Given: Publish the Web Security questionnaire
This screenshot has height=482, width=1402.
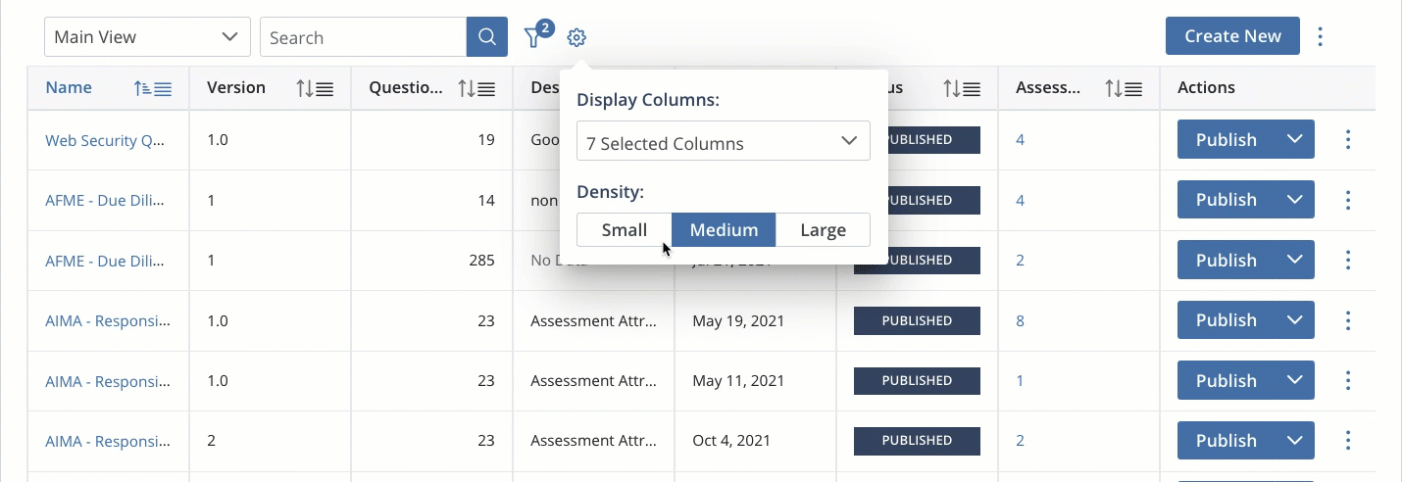Looking at the screenshot, I should tap(1227, 140).
